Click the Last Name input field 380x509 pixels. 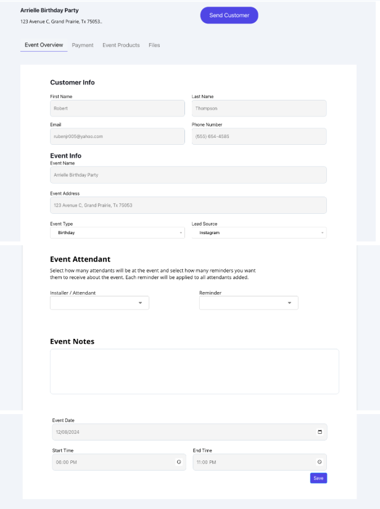(x=259, y=108)
